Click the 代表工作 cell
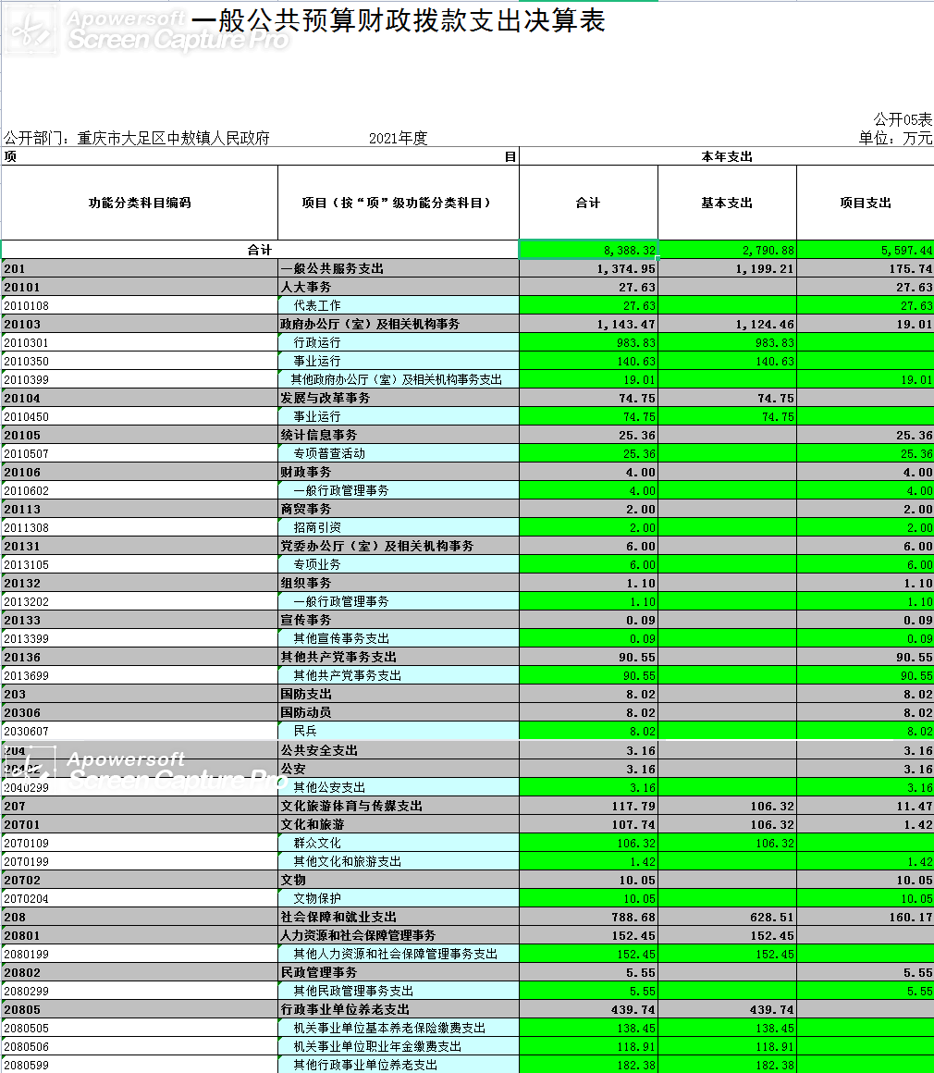This screenshot has height=1073, width=934. click(399, 305)
